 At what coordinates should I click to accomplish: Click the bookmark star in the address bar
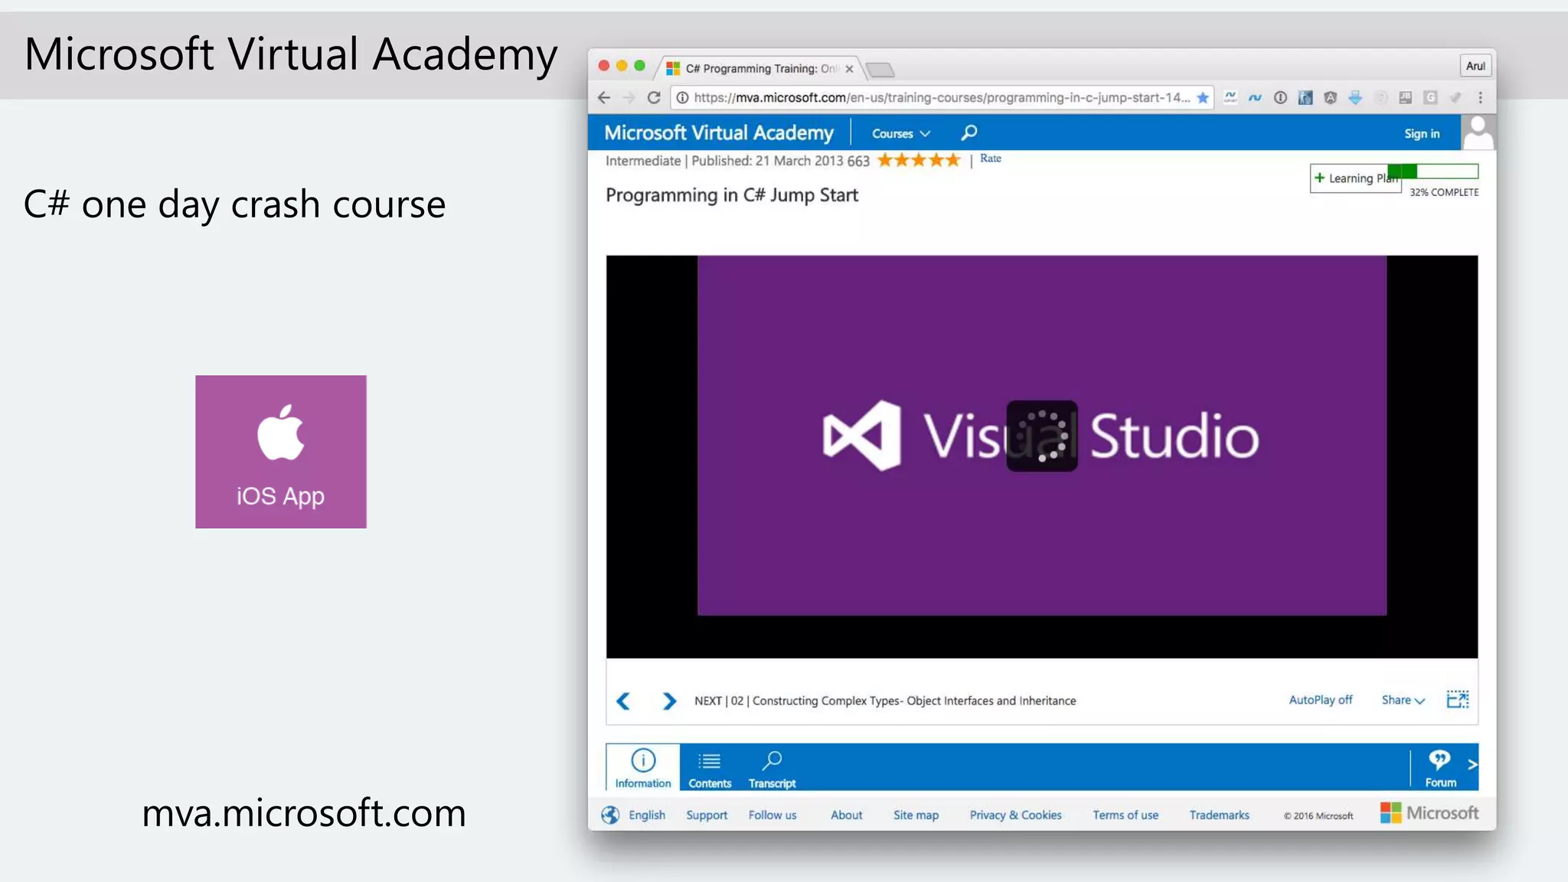click(1203, 98)
